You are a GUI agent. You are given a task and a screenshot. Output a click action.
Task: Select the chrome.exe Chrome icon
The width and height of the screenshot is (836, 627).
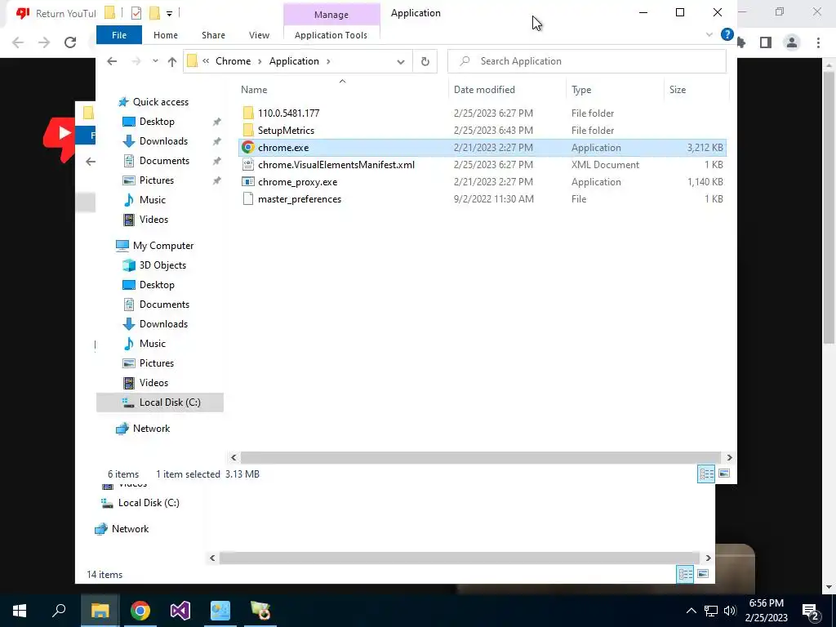click(248, 148)
